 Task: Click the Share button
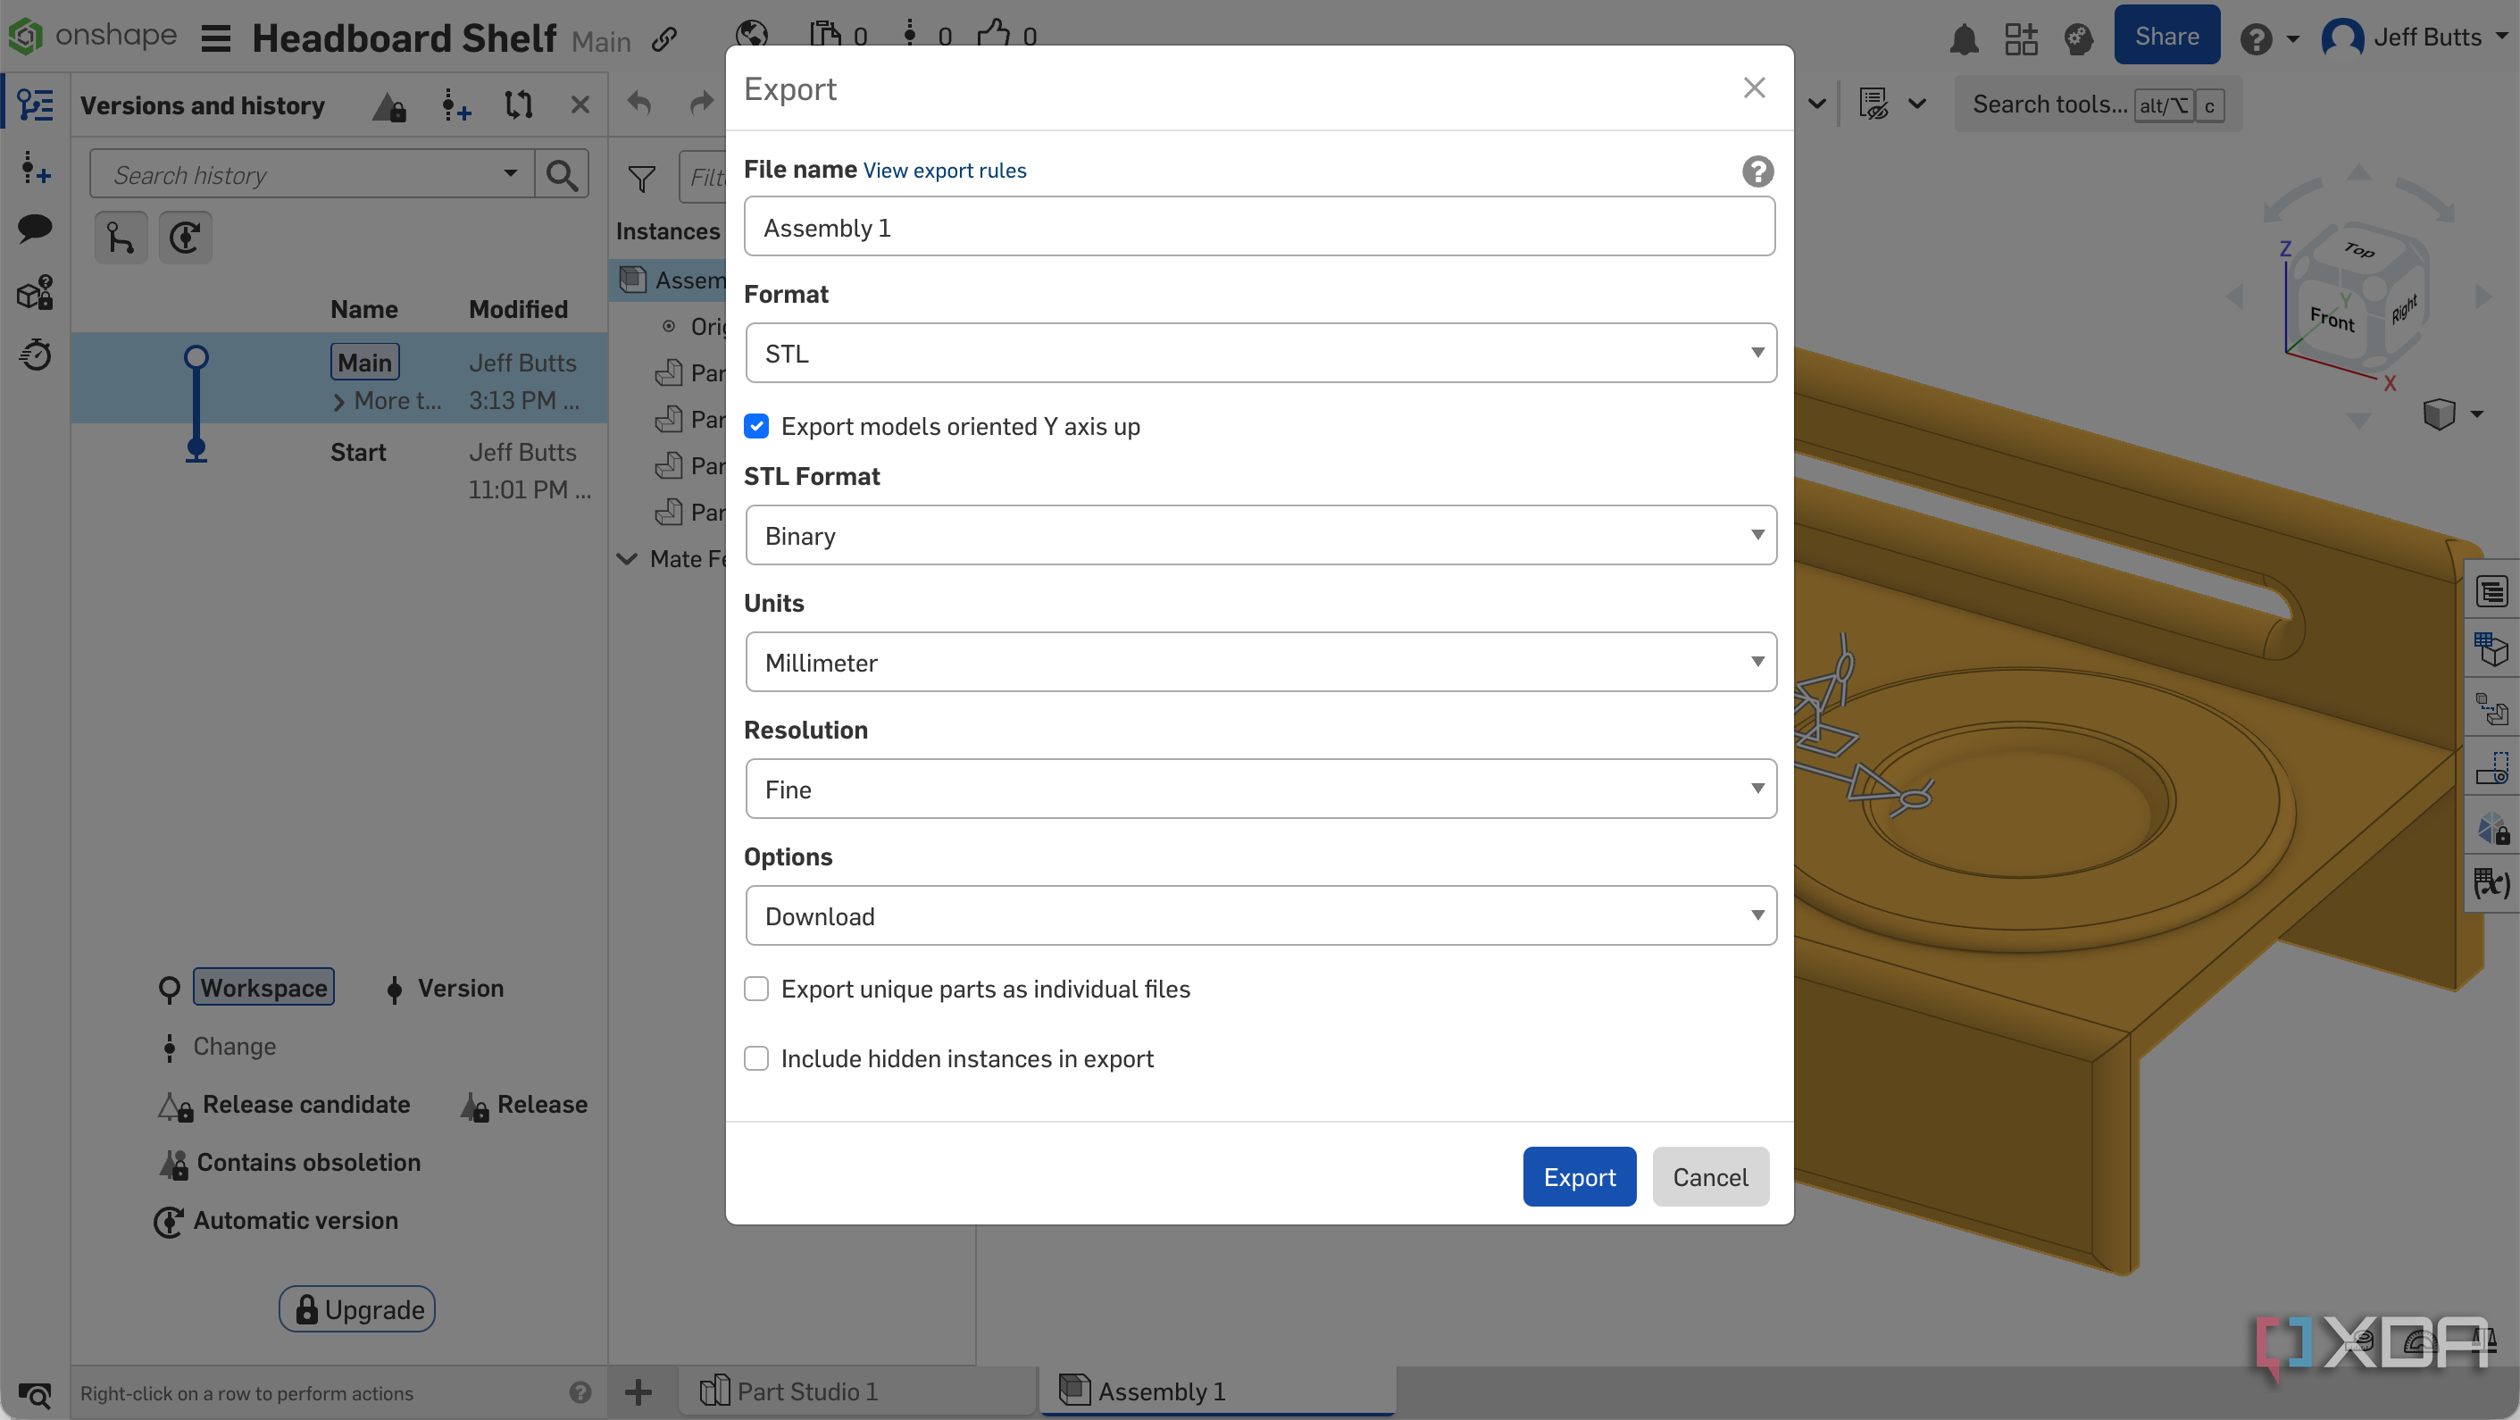click(2165, 37)
